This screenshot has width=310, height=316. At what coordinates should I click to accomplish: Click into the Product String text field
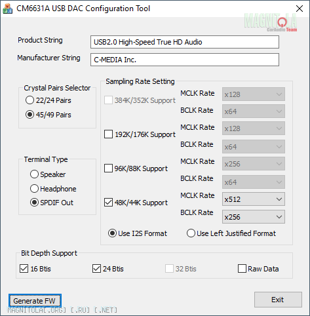click(185, 42)
